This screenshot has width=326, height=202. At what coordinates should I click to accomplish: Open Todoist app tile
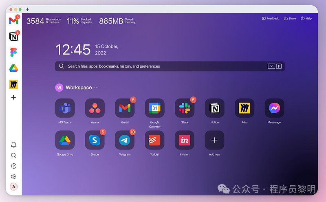(x=155, y=140)
